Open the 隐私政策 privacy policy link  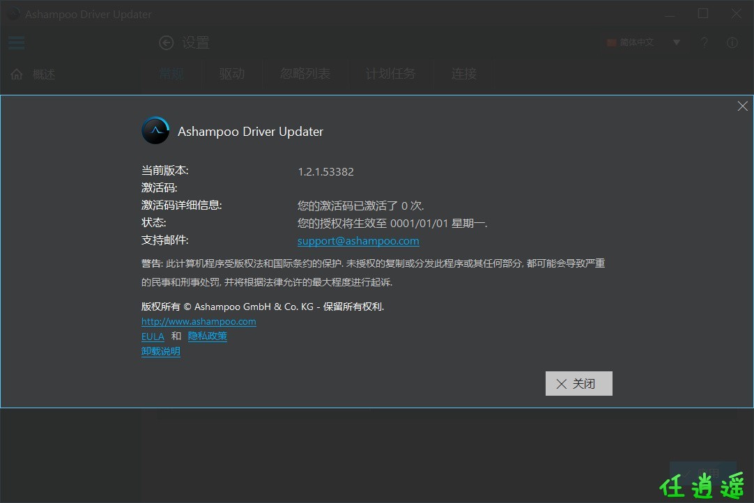click(207, 336)
